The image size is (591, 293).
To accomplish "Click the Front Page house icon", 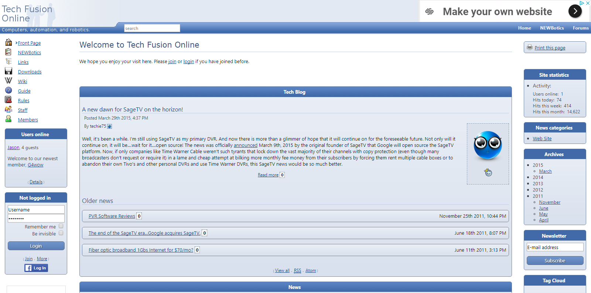I will [x=8, y=42].
